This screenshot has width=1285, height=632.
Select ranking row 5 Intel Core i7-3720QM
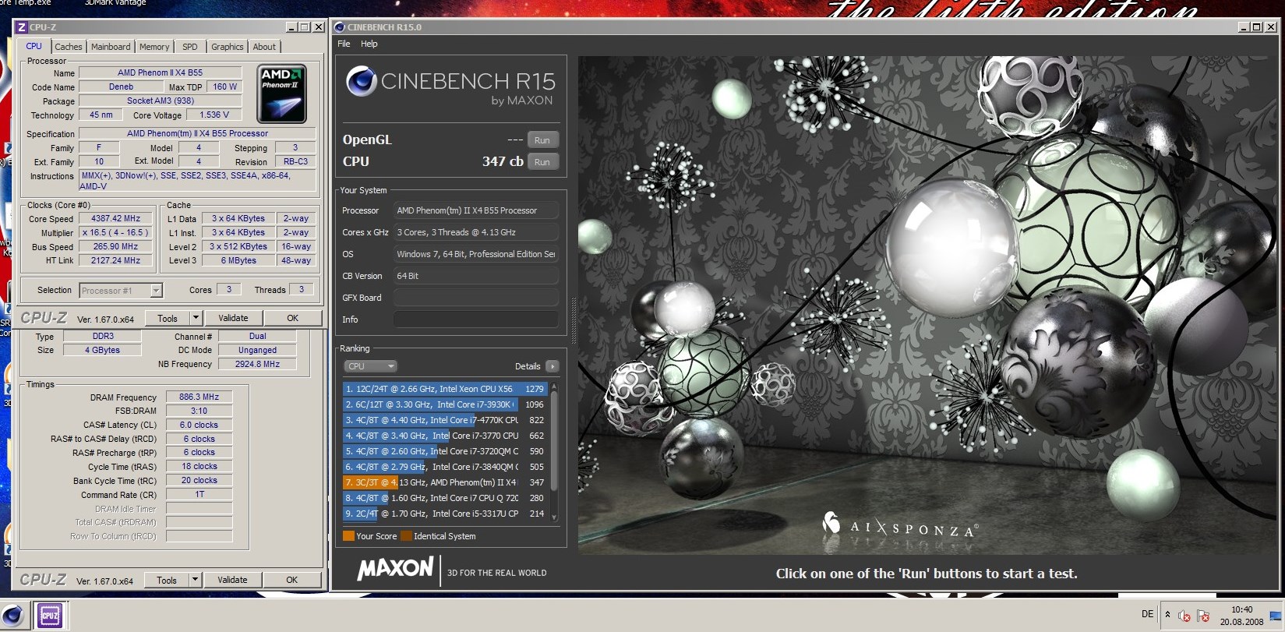(x=444, y=451)
